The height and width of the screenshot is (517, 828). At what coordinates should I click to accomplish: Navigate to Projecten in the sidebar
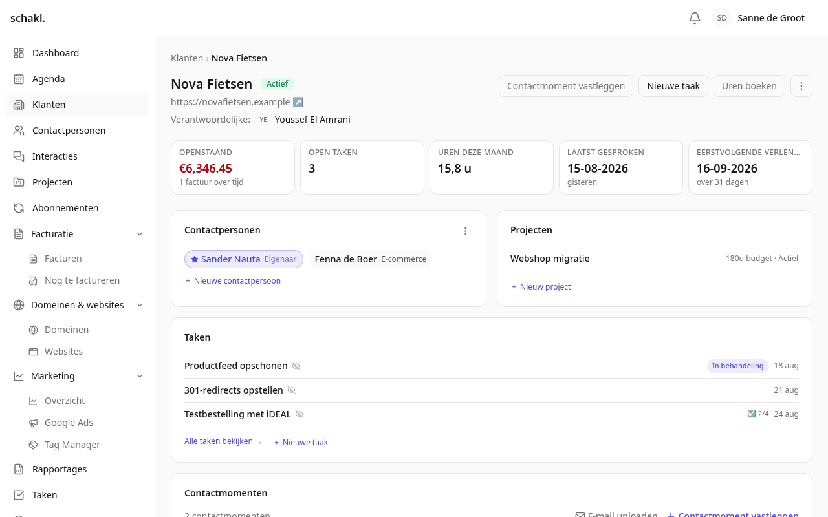77,182
